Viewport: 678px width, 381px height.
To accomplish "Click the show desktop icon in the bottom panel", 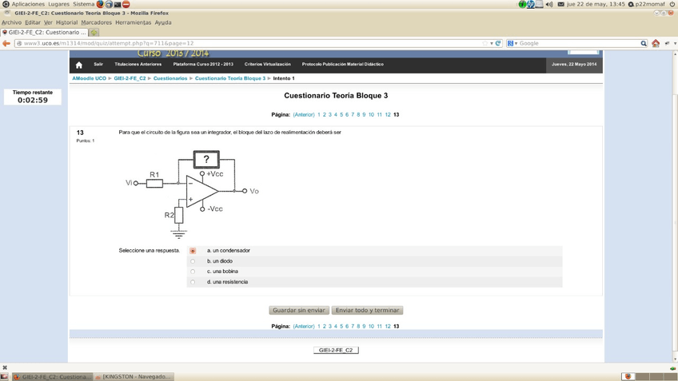I will [4, 377].
